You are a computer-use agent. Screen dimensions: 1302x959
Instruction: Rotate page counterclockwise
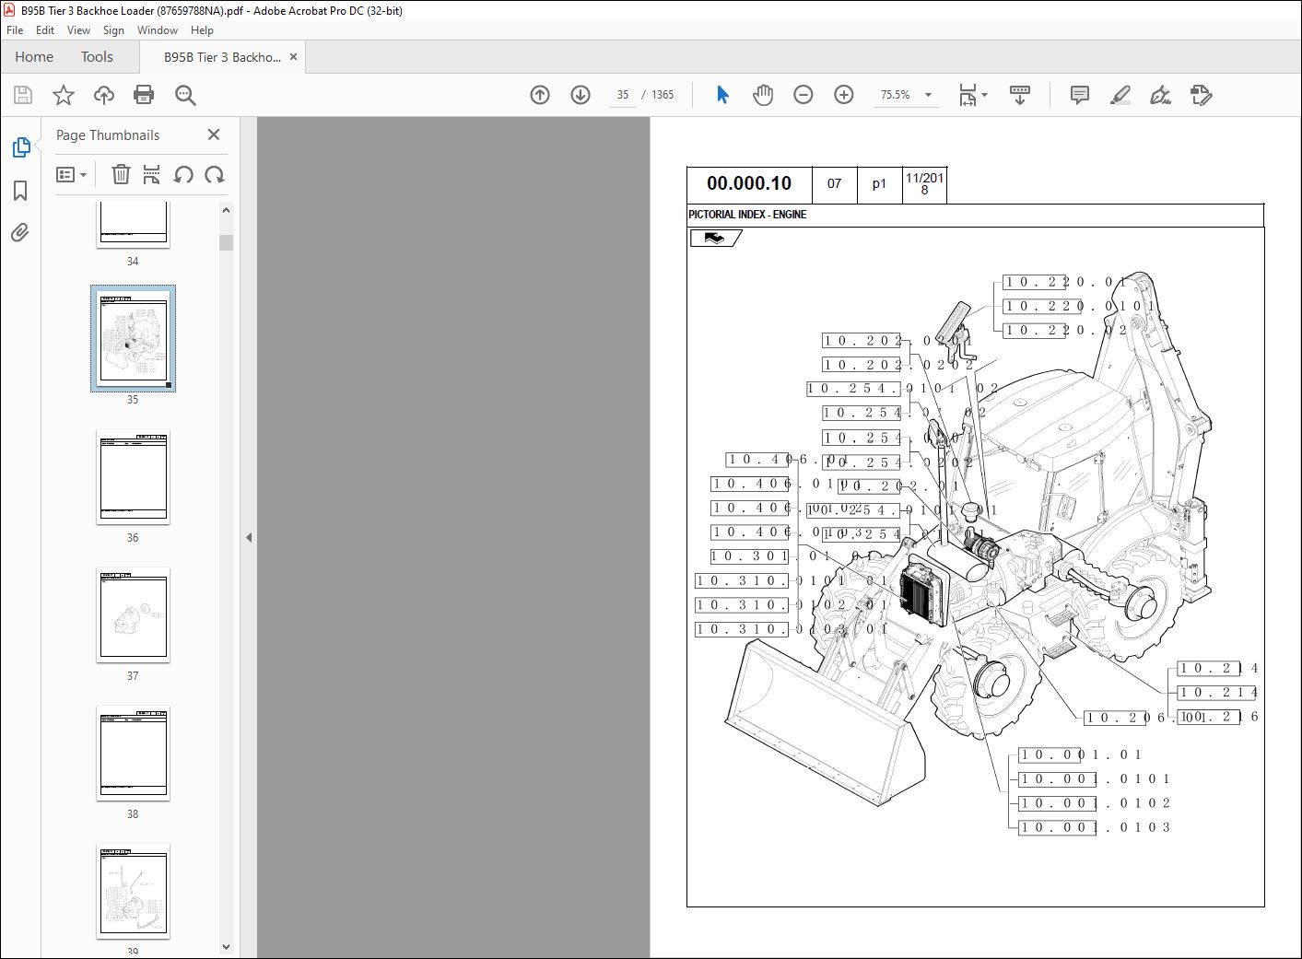point(183,174)
